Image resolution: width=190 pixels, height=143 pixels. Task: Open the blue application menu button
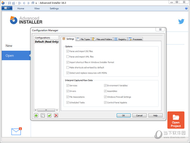tap(7, 8)
